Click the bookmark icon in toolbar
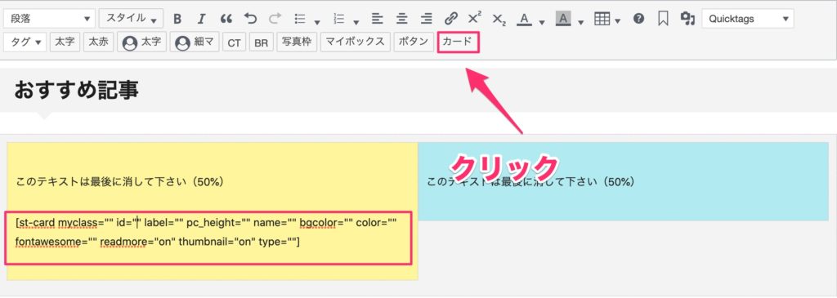The width and height of the screenshot is (837, 298). click(663, 20)
